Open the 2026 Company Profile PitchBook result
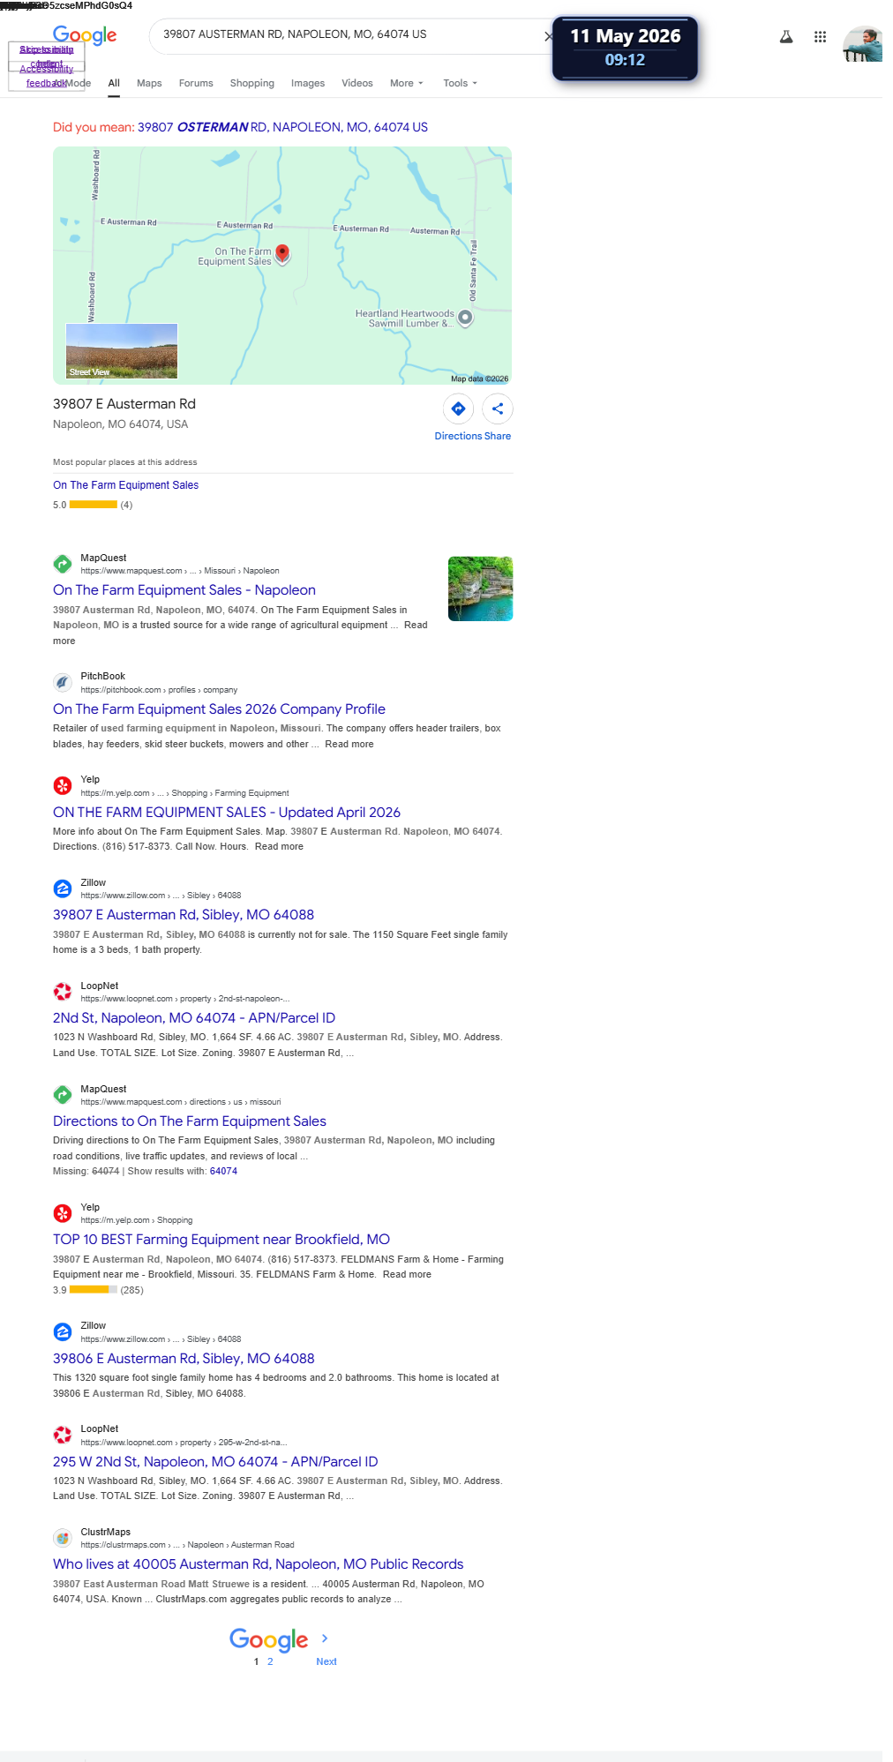Image resolution: width=893 pixels, height=1762 pixels. (x=219, y=709)
